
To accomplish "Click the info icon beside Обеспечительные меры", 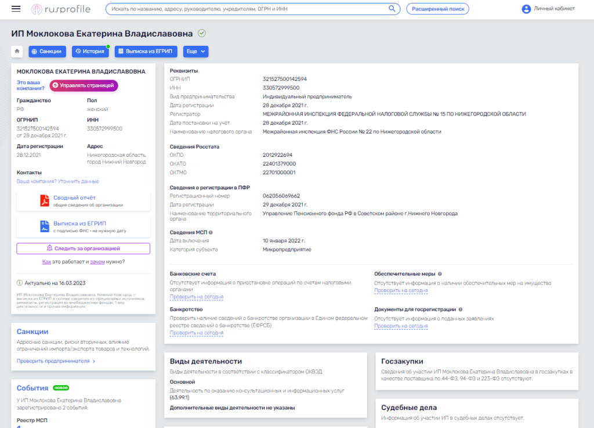I will [440, 274].
